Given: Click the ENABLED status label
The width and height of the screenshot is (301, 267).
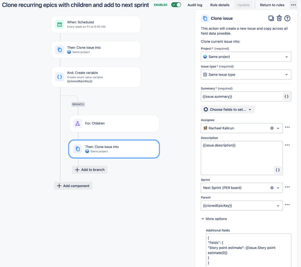Looking at the screenshot, I should click(x=160, y=5).
